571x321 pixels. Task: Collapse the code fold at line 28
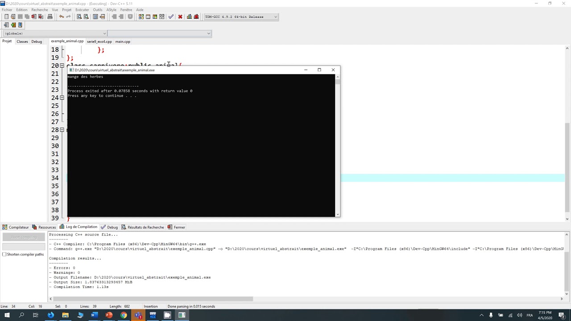(62, 130)
